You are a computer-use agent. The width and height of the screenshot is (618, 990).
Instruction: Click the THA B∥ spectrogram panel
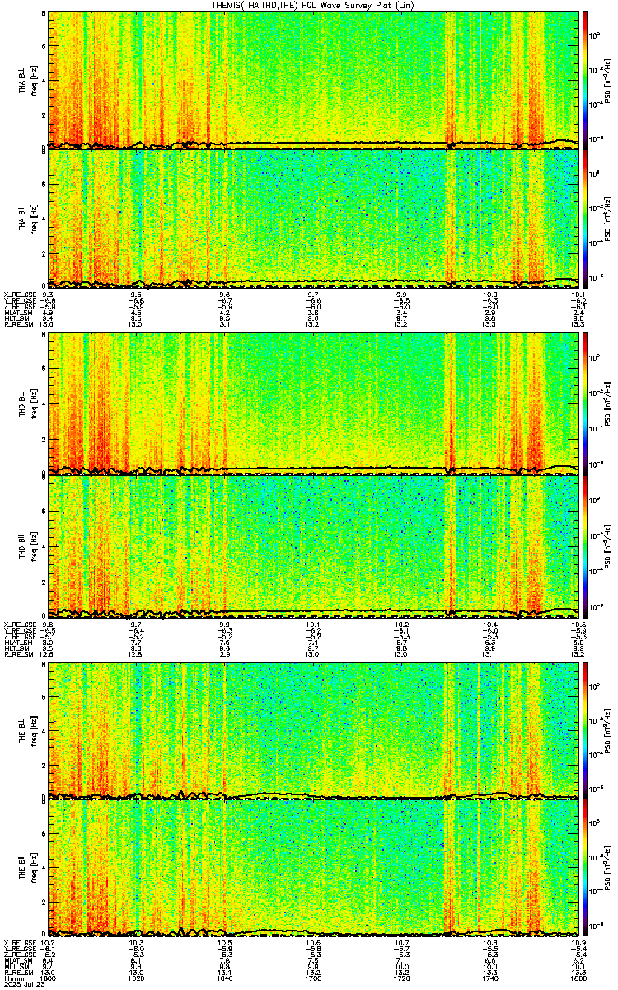click(x=312, y=218)
